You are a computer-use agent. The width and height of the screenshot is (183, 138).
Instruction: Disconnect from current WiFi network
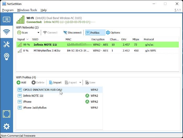pos(72,33)
